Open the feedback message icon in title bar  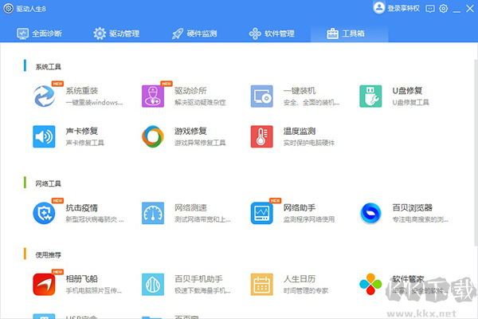(x=430, y=9)
